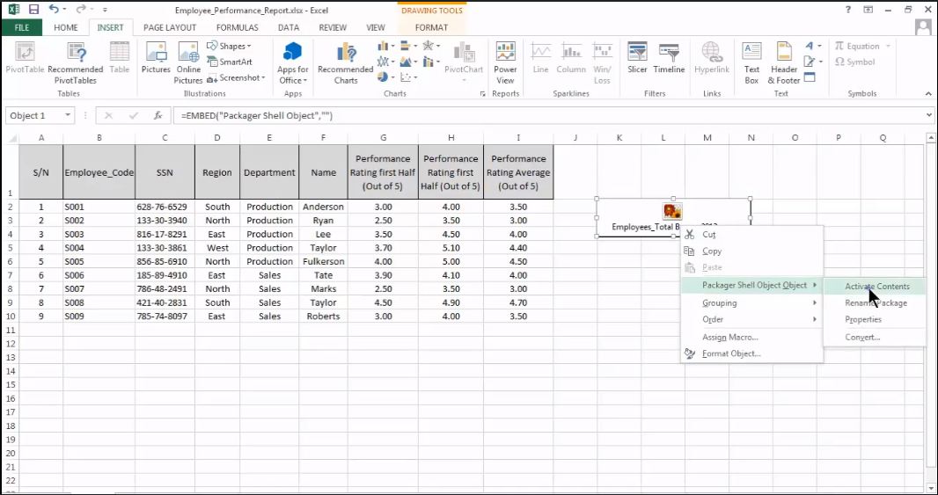Image resolution: width=938 pixels, height=495 pixels.
Task: Expand the Name Box dropdown
Action: (68, 115)
